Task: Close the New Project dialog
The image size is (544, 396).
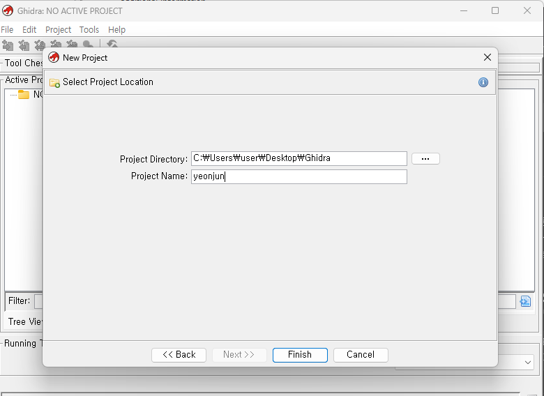Action: [x=487, y=57]
